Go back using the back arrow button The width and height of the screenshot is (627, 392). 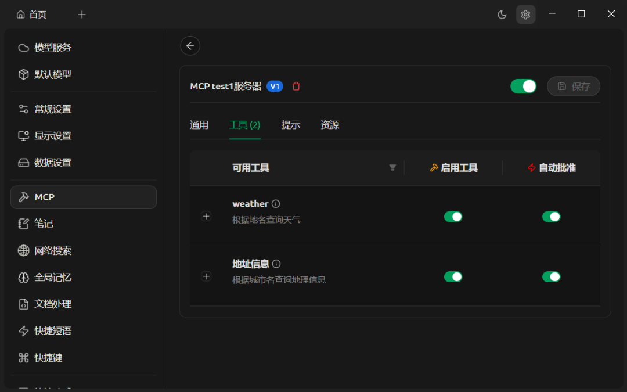(x=190, y=45)
